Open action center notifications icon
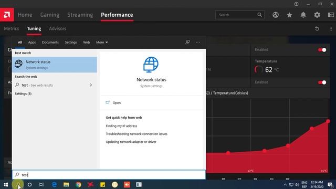Image resolution: width=336 pixels, height=189 pixels. point(330,185)
